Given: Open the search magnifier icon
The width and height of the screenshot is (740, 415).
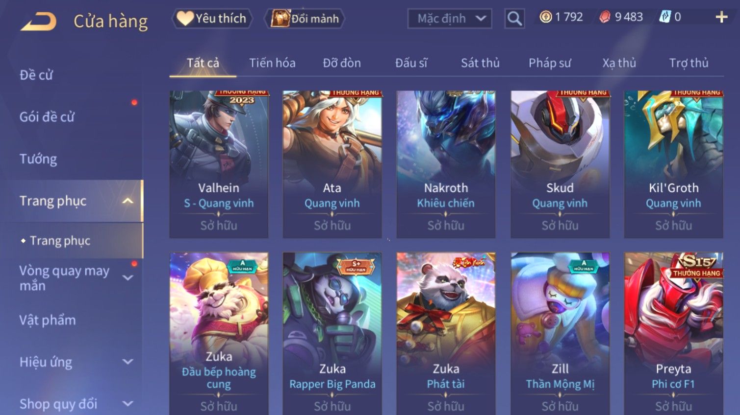Looking at the screenshot, I should coord(514,19).
